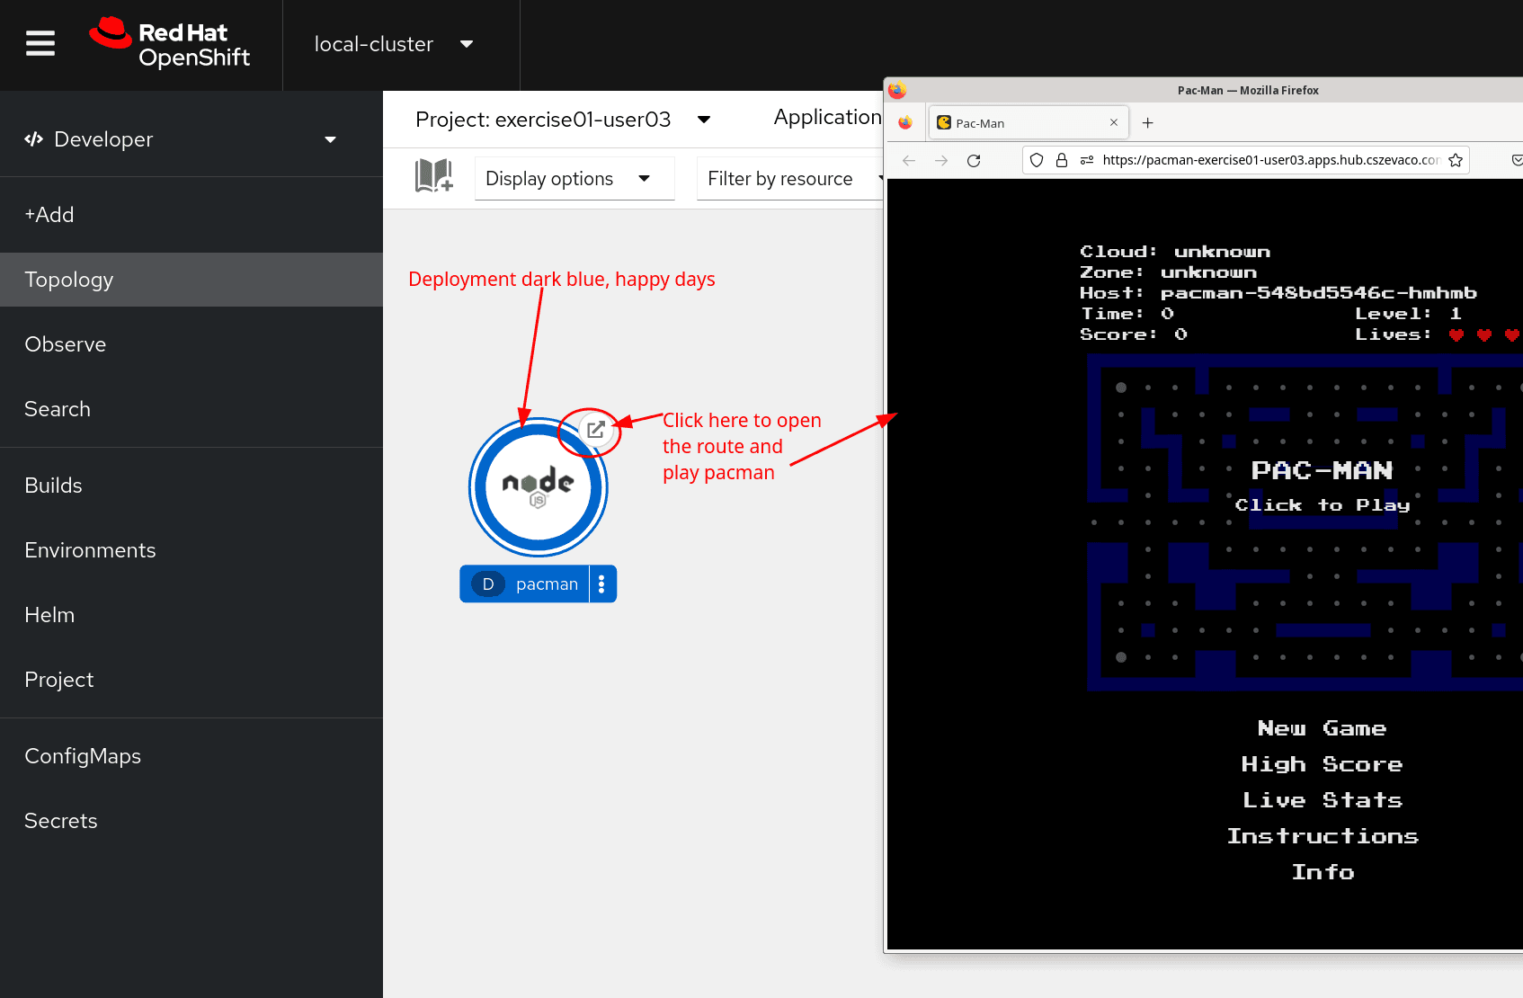Click the pacman deployment label
The image size is (1523, 998).
click(547, 584)
